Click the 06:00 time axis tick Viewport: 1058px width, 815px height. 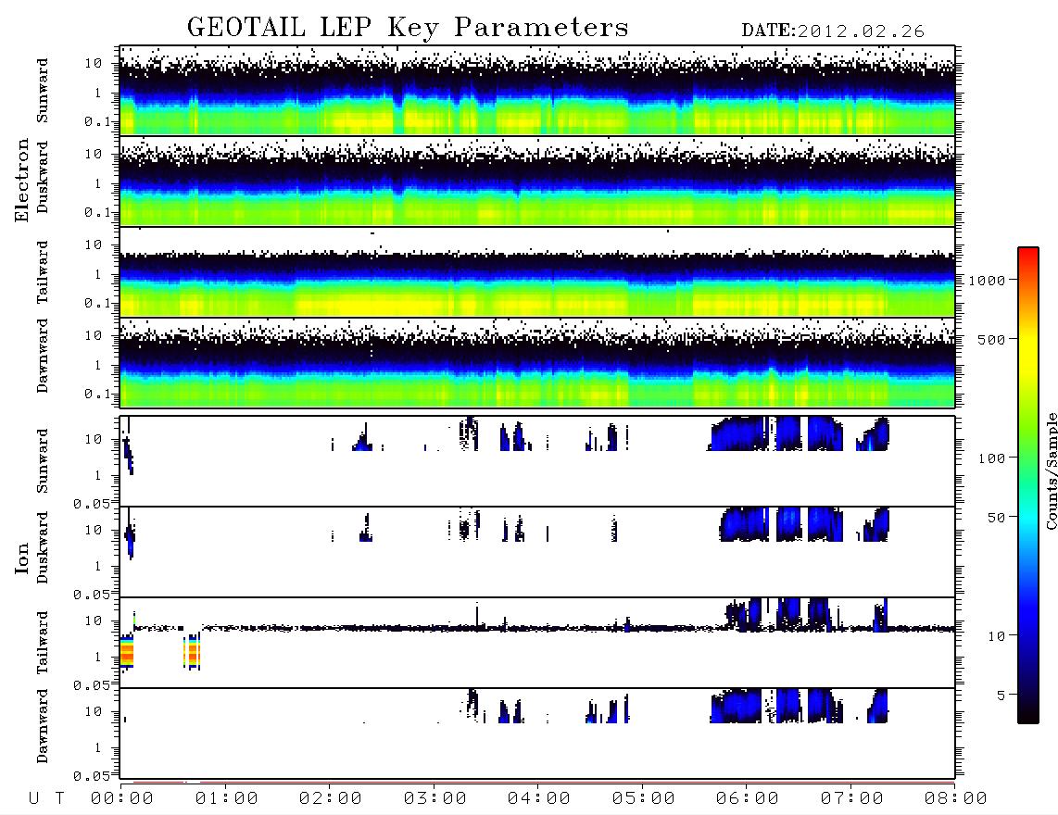pos(748,799)
